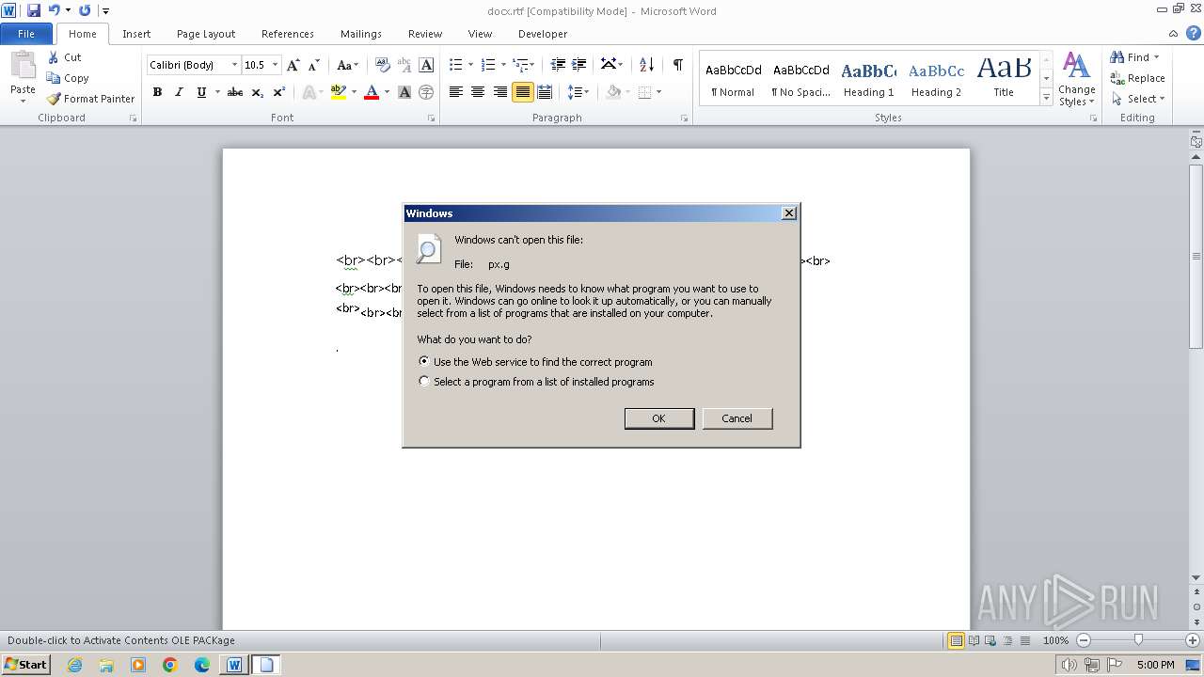Open Bullets list dropdown arrow
The height and width of the screenshot is (677, 1204).
472,65
